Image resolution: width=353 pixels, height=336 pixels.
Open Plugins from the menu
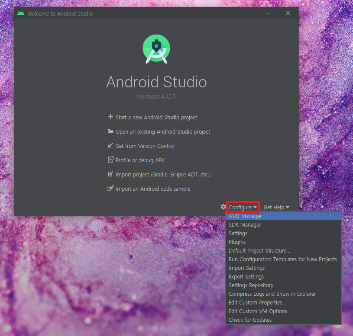pyautogui.click(x=283, y=242)
